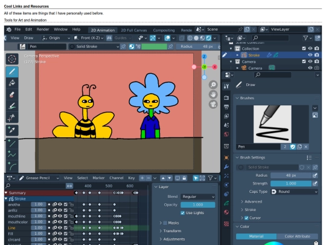Open the Render properties tab icon
The width and height of the screenshot is (326, 245).
pyautogui.click(x=226, y=97)
